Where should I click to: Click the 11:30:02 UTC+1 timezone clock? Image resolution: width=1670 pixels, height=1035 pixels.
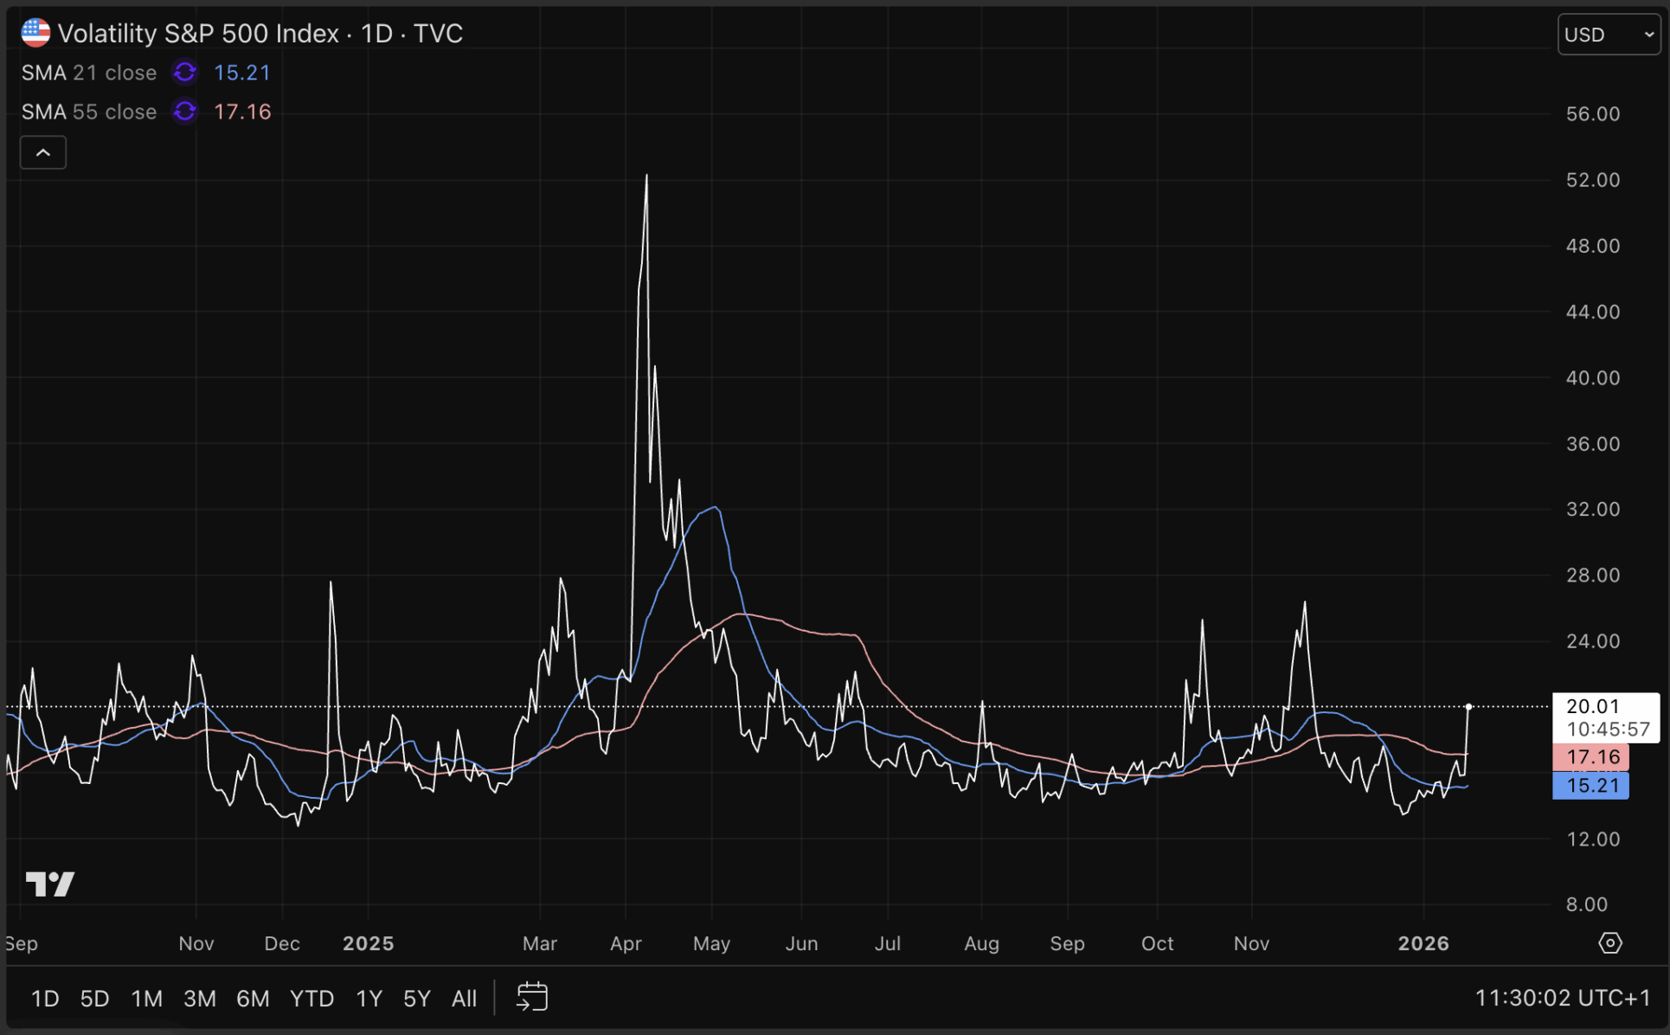click(1562, 999)
